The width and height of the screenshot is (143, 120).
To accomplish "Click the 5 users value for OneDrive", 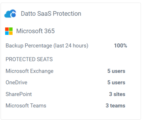I will click(x=116, y=82).
